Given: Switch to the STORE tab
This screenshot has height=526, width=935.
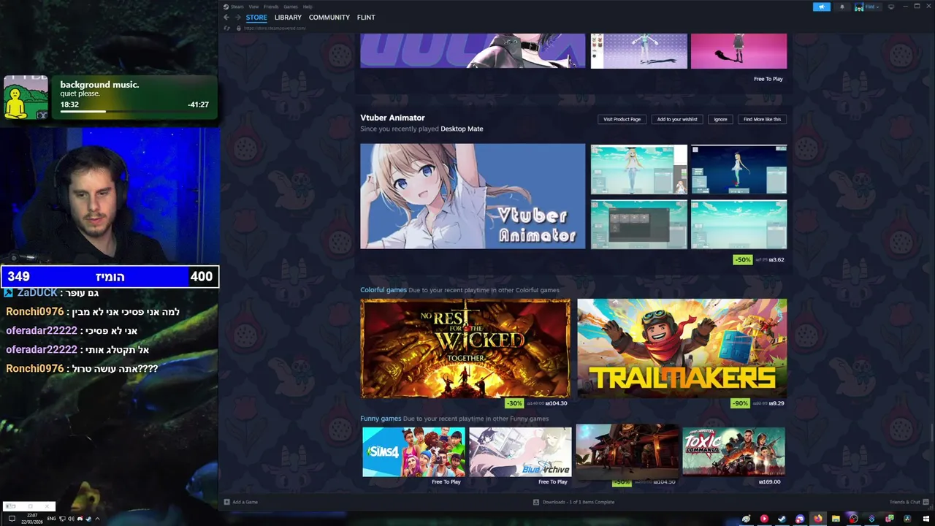Looking at the screenshot, I should pyautogui.click(x=256, y=18).
